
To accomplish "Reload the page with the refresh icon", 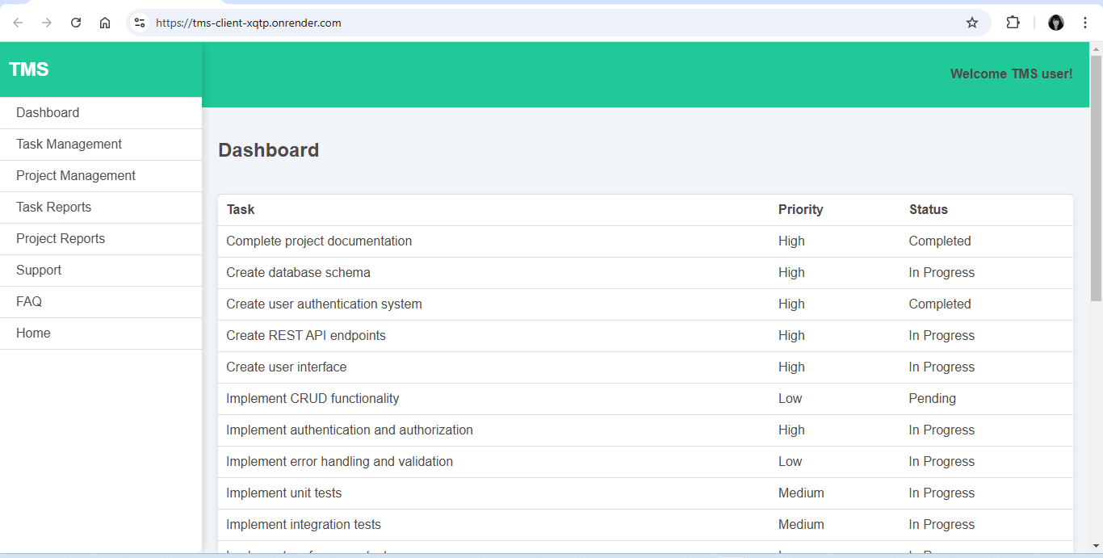I will coord(76,23).
